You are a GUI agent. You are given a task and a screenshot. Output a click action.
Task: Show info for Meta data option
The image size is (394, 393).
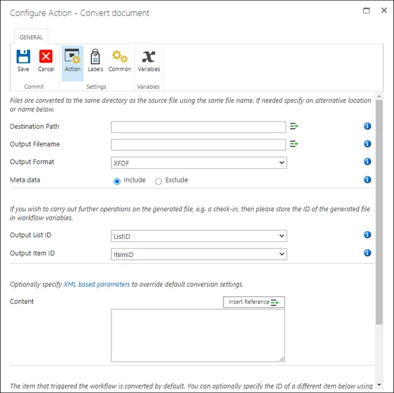pos(368,179)
